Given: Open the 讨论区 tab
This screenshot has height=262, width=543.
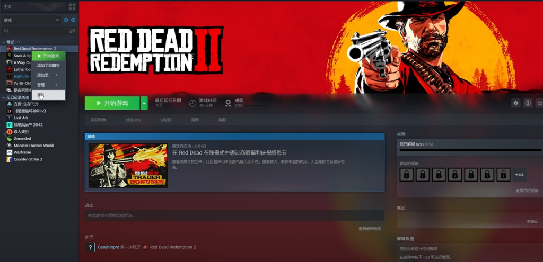Looking at the screenshot, I should pos(166,120).
